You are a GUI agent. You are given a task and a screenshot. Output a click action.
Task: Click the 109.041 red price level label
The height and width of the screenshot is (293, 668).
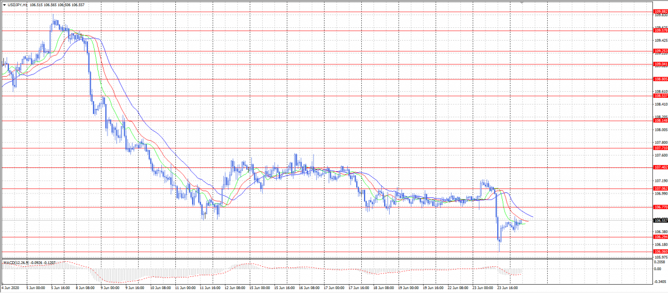point(660,64)
